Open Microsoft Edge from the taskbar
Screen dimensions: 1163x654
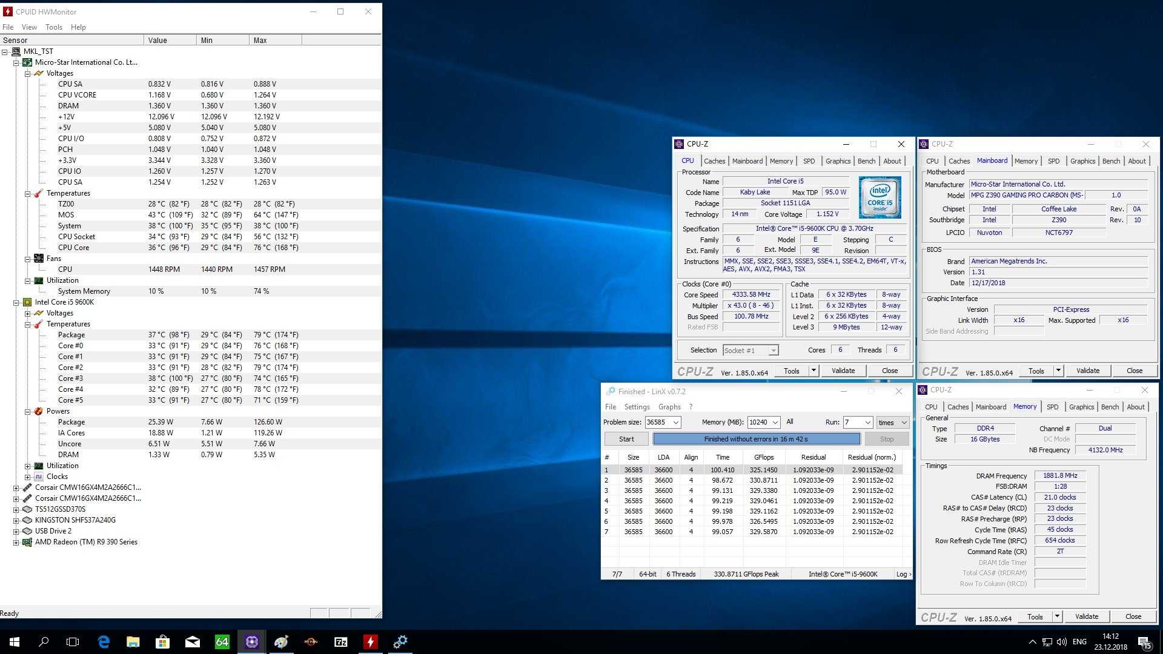pyautogui.click(x=104, y=642)
